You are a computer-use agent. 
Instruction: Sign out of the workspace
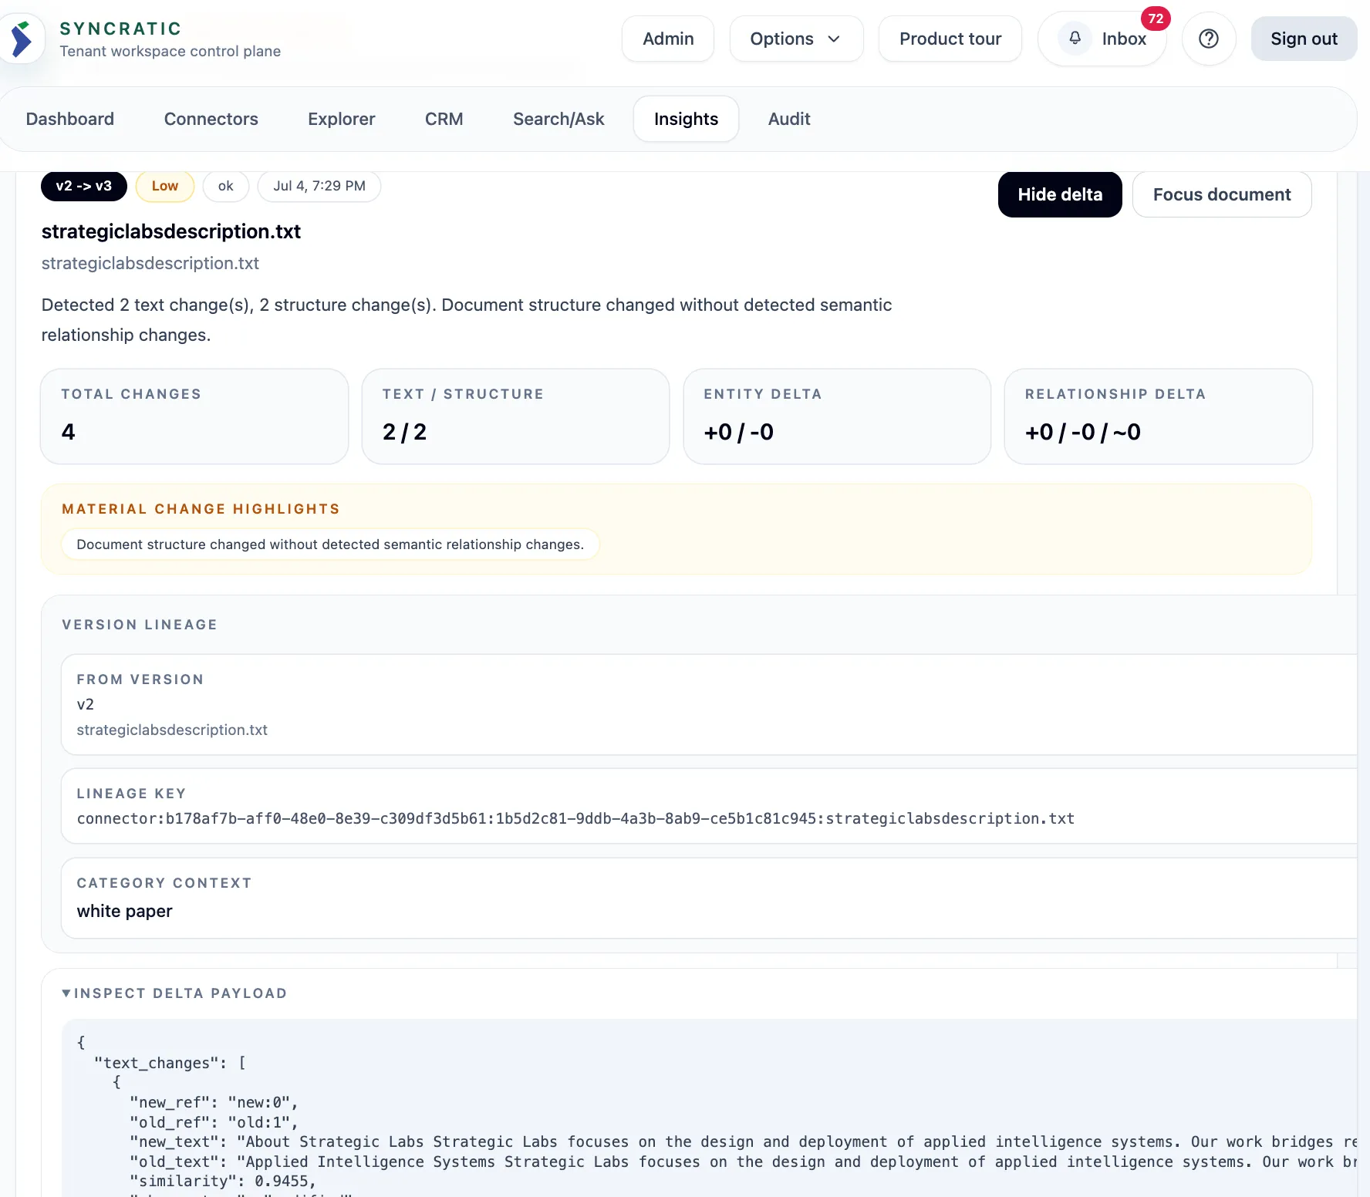(x=1304, y=39)
